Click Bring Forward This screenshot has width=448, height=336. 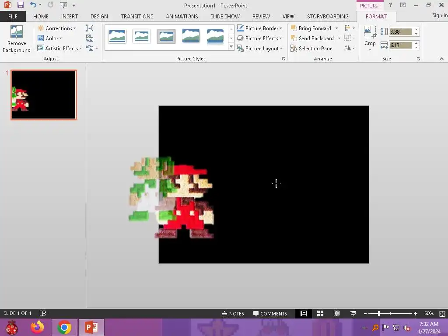[311, 28]
